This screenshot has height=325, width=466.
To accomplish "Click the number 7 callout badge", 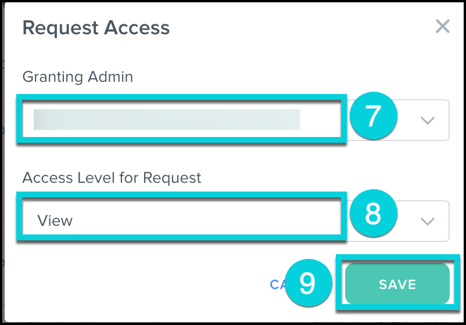I will click(x=372, y=117).
